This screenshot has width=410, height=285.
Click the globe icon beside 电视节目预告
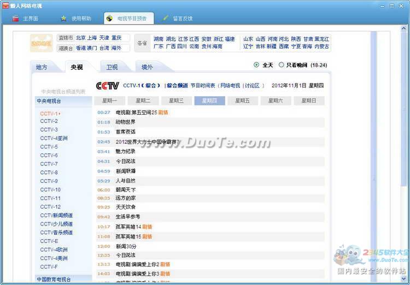point(109,18)
